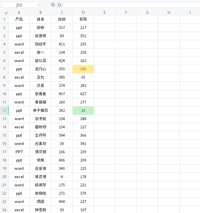Click the zoom magnifier icon beside fx

tap(53, 5)
